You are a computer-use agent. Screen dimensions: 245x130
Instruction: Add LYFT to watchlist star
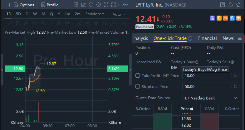(238, 5)
